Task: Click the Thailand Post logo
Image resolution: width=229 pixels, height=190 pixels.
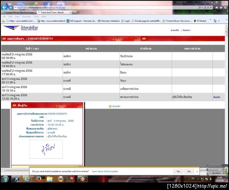Action: pos(21,28)
